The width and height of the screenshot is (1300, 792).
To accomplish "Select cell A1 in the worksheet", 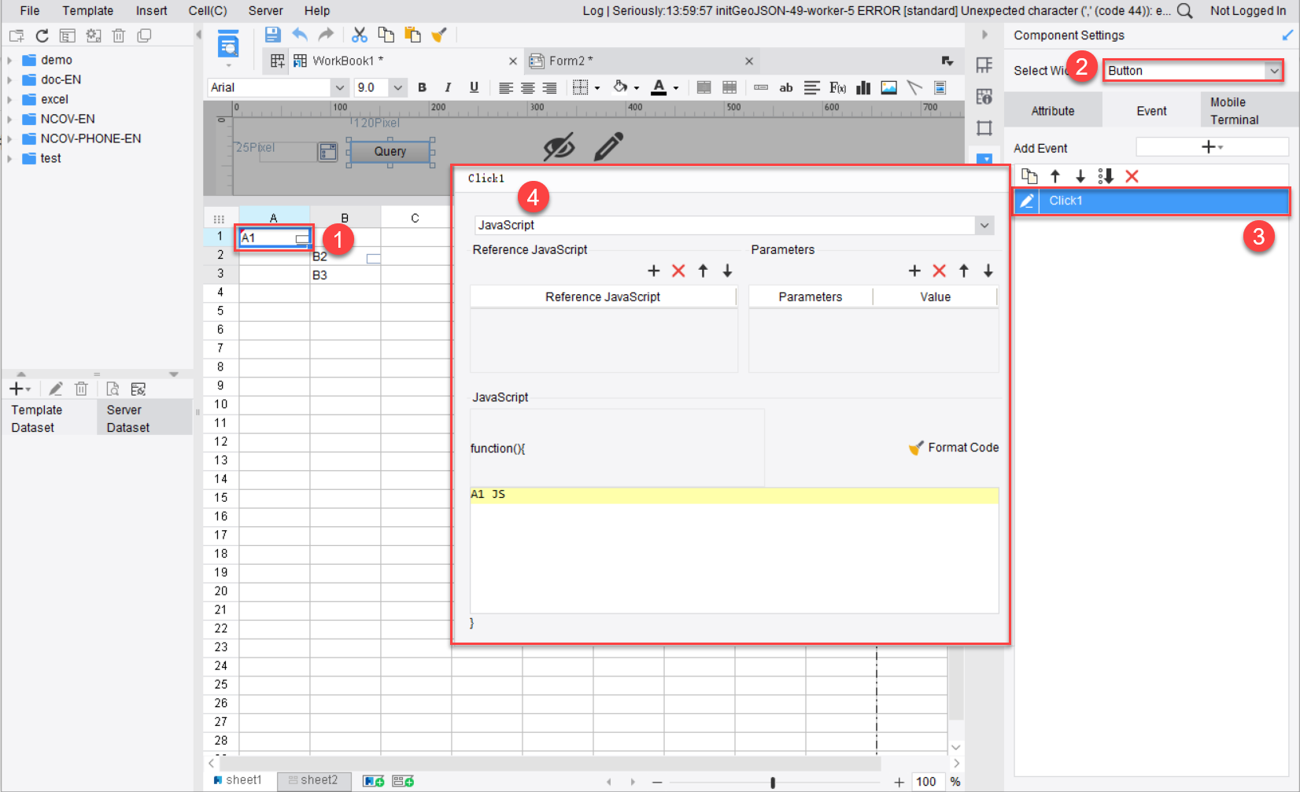I will click(x=275, y=238).
